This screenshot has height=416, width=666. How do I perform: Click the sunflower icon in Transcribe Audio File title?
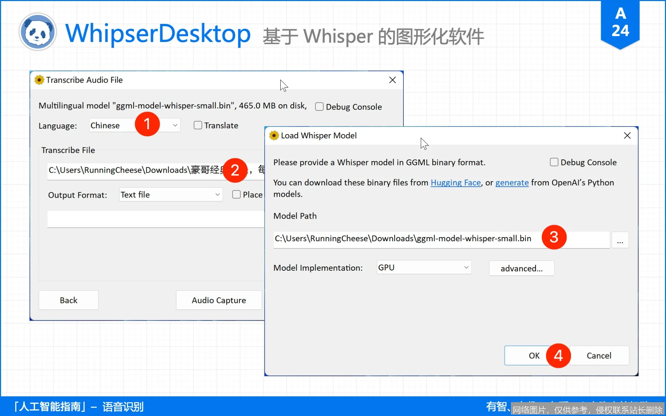[x=39, y=80]
